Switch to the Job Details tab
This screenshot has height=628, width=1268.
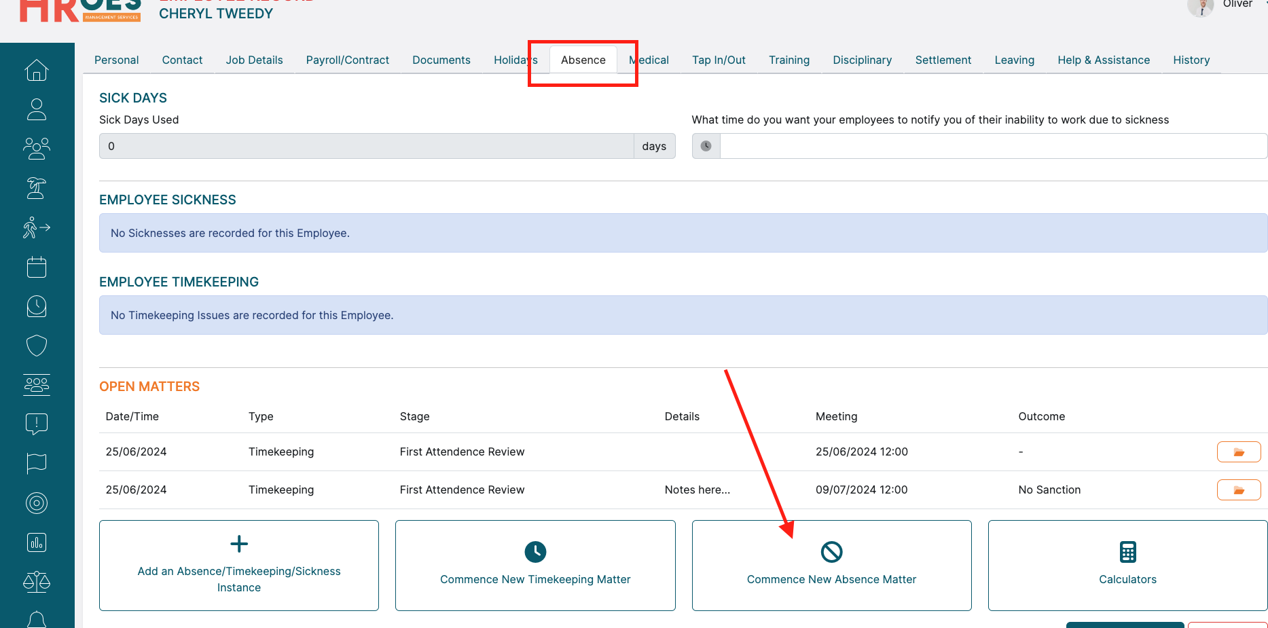click(x=254, y=60)
